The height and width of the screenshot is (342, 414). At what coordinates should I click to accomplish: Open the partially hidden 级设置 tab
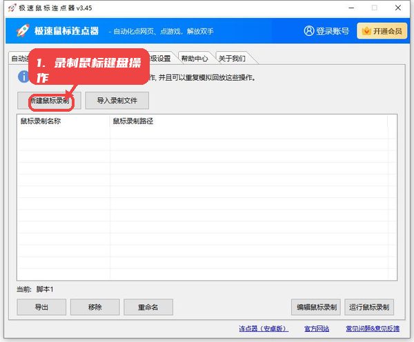[x=161, y=59]
